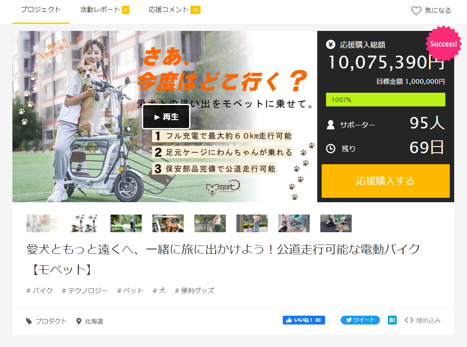Click the Mopet logo on the main image
467x347 pixels.
[x=223, y=188]
